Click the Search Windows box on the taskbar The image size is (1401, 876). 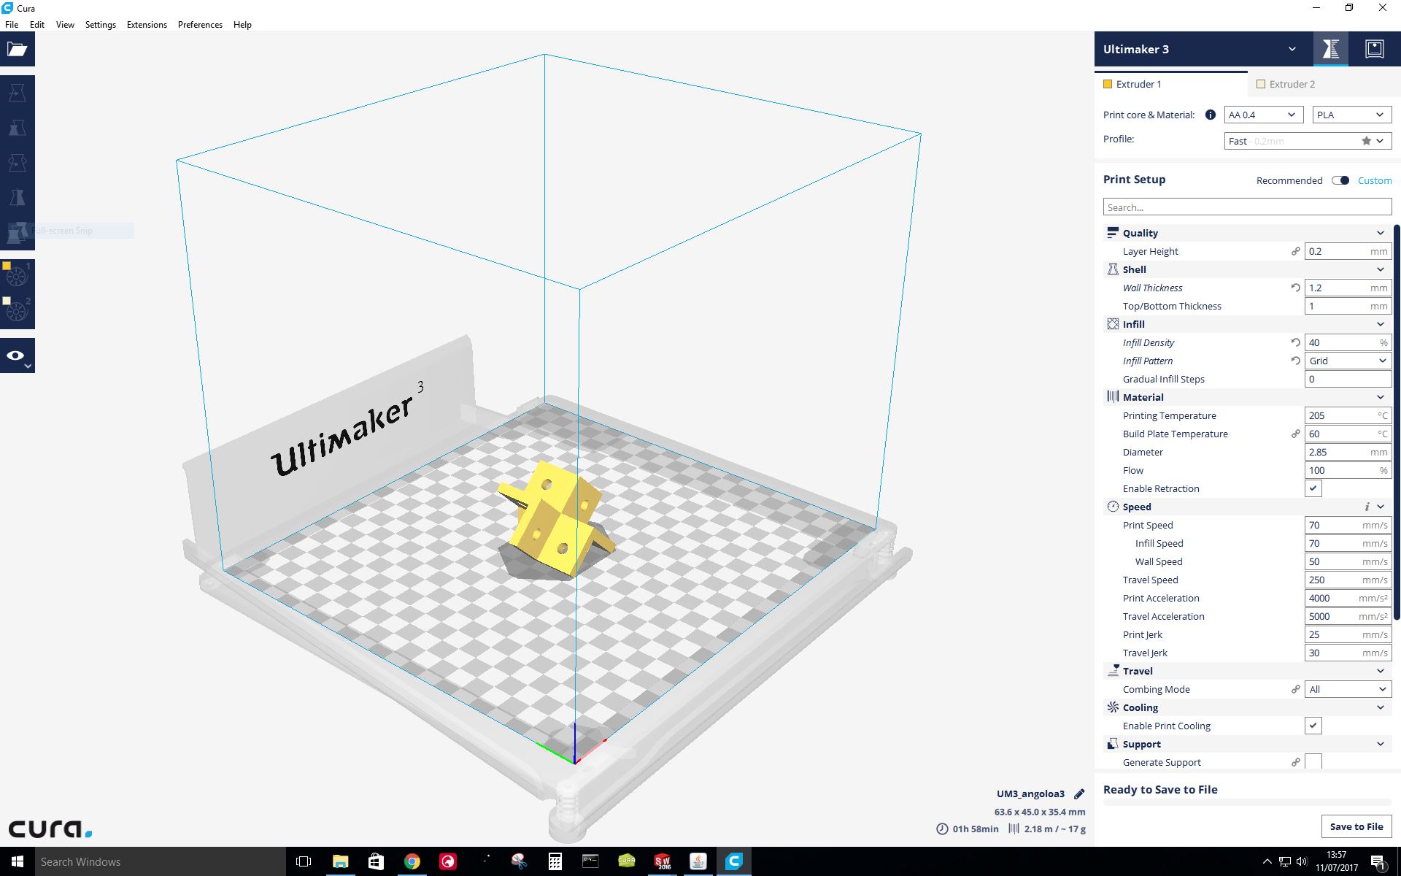click(x=161, y=861)
